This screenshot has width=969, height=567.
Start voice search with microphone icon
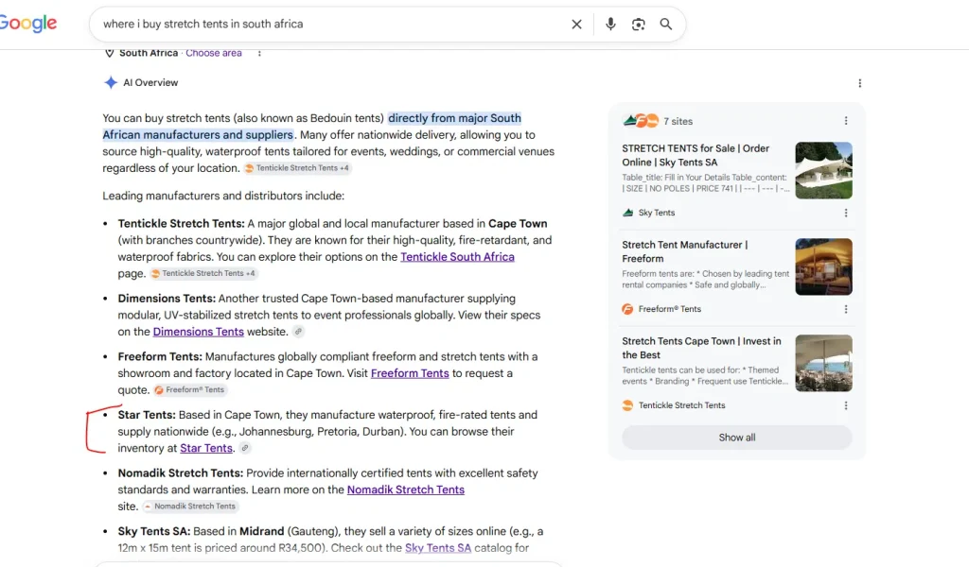click(x=610, y=24)
